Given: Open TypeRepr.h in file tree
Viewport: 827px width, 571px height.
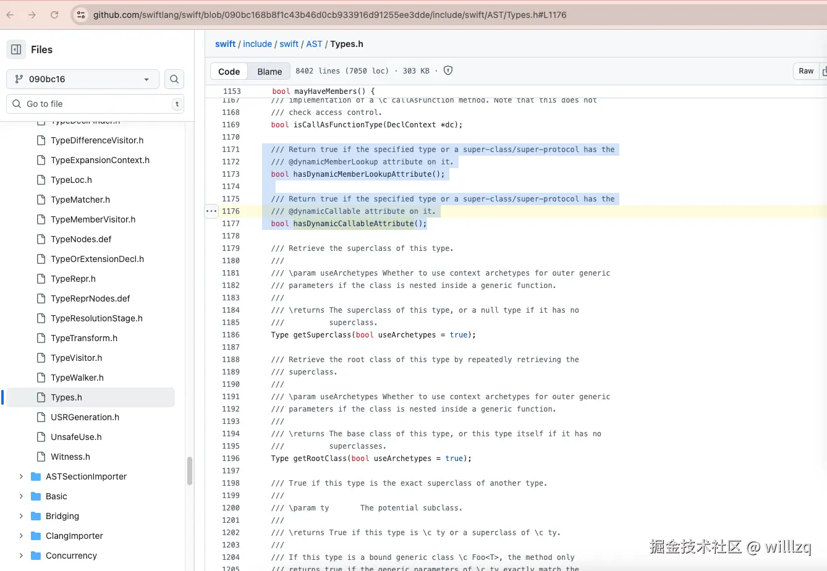Looking at the screenshot, I should 73,279.
